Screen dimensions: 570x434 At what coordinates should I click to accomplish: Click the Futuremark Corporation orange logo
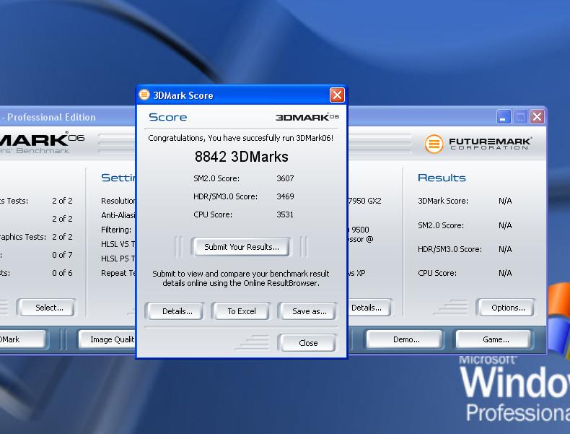(x=434, y=144)
